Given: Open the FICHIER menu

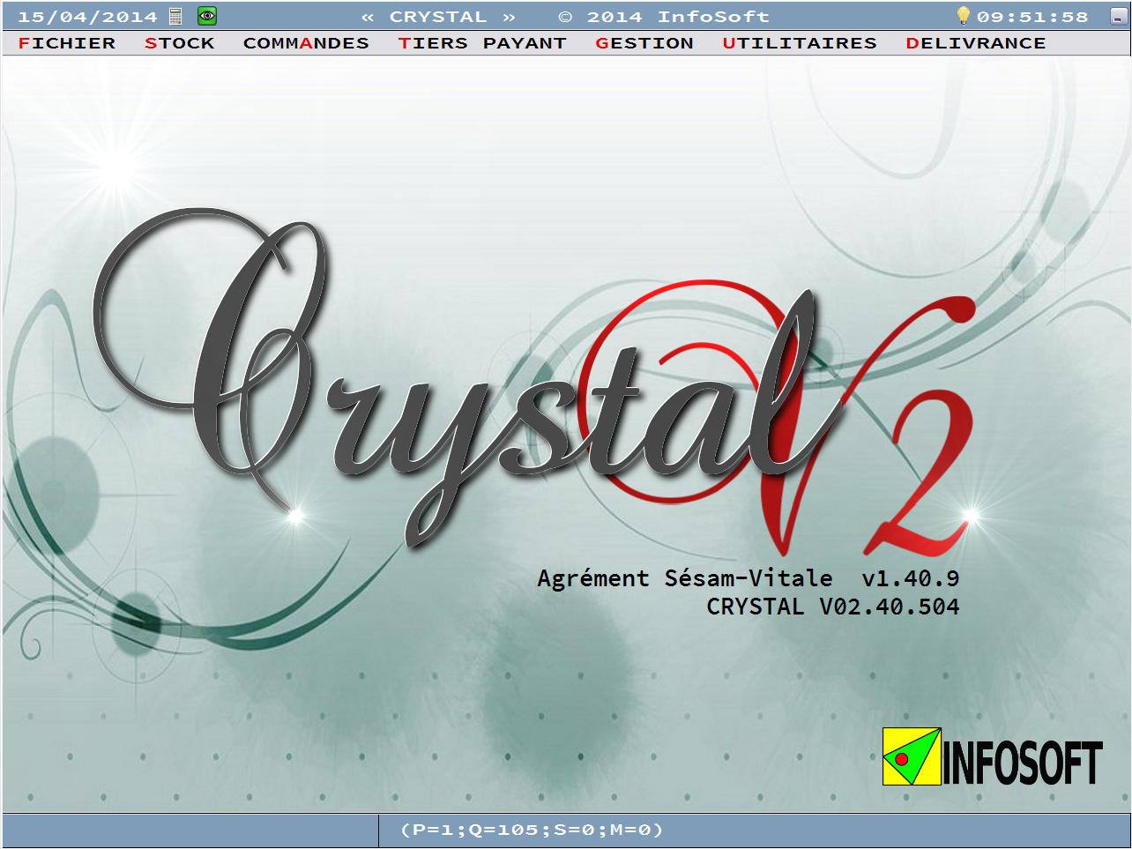Looking at the screenshot, I should coord(67,43).
